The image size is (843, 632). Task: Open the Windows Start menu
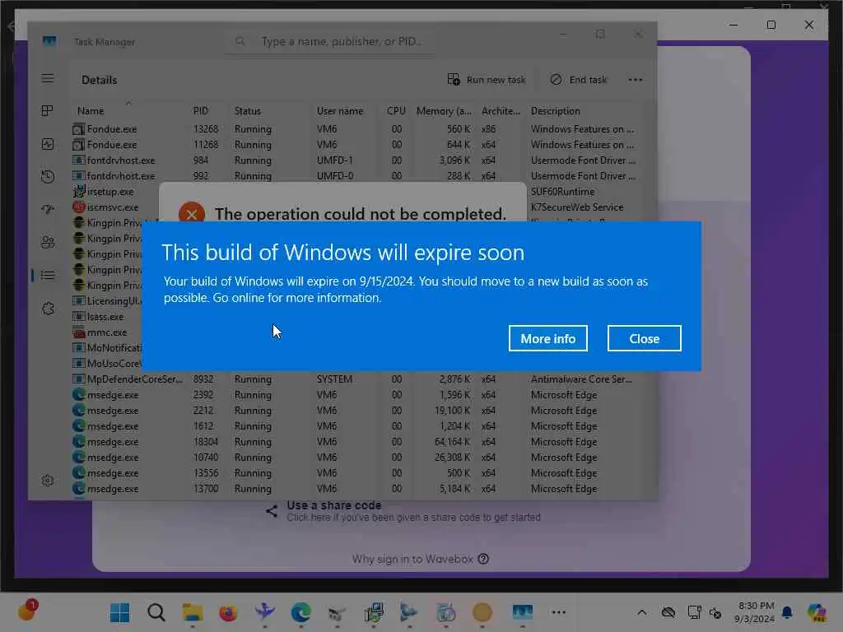(119, 612)
